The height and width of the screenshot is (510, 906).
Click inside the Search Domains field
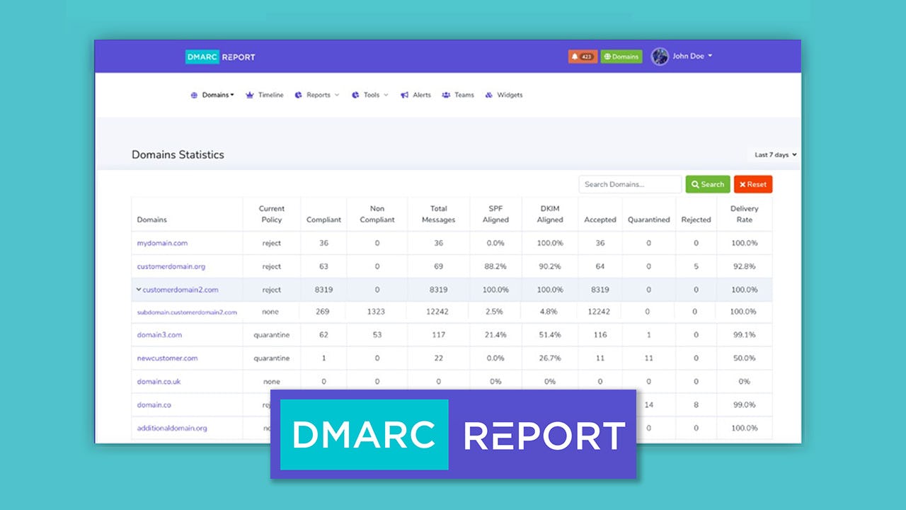629,184
